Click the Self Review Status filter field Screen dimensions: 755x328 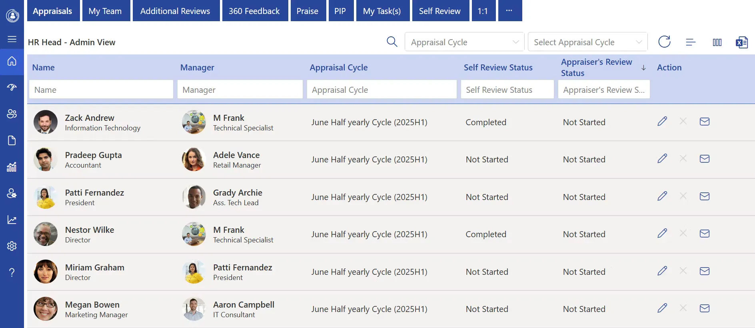[x=507, y=90]
